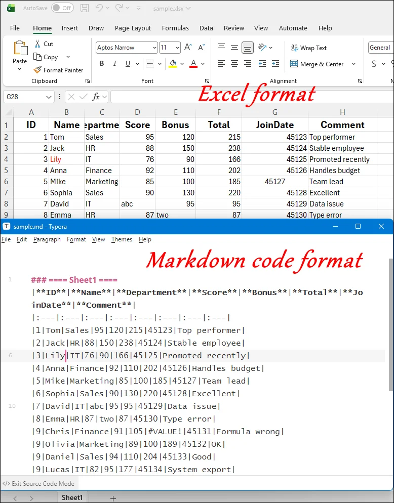Click the New Sheet plus icon
Screen dimensions: 394x503
click(113, 498)
